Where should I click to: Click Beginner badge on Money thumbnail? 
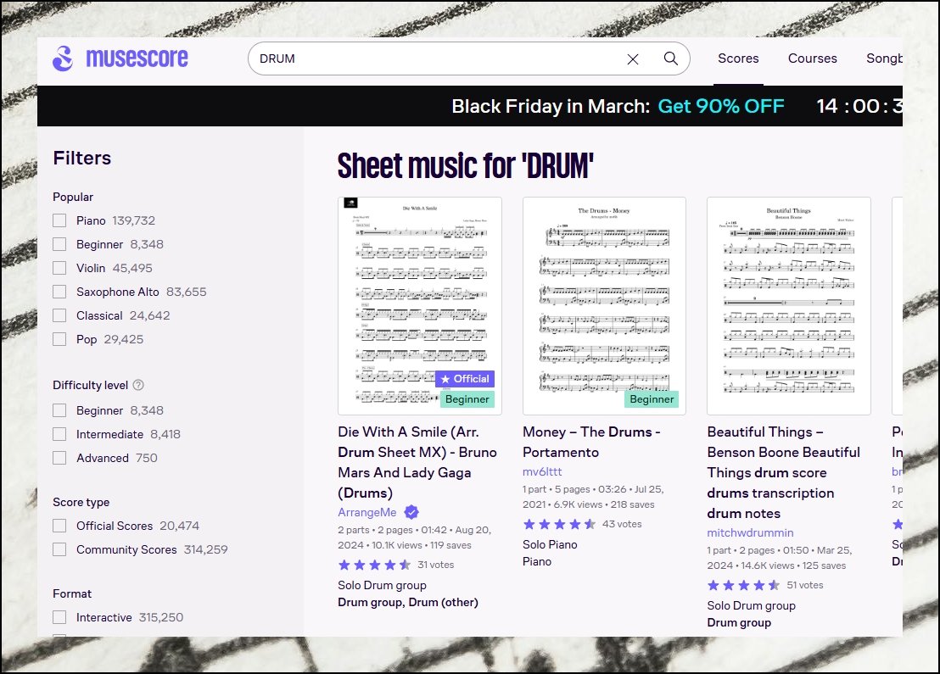click(x=652, y=399)
